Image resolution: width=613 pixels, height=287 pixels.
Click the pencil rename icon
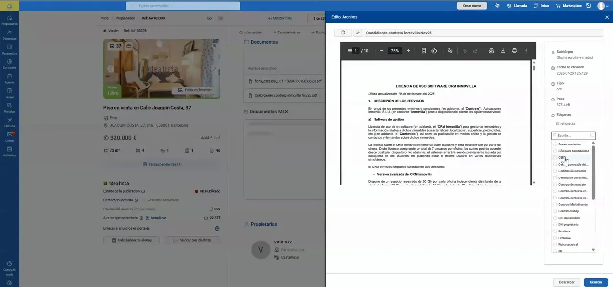(x=358, y=33)
